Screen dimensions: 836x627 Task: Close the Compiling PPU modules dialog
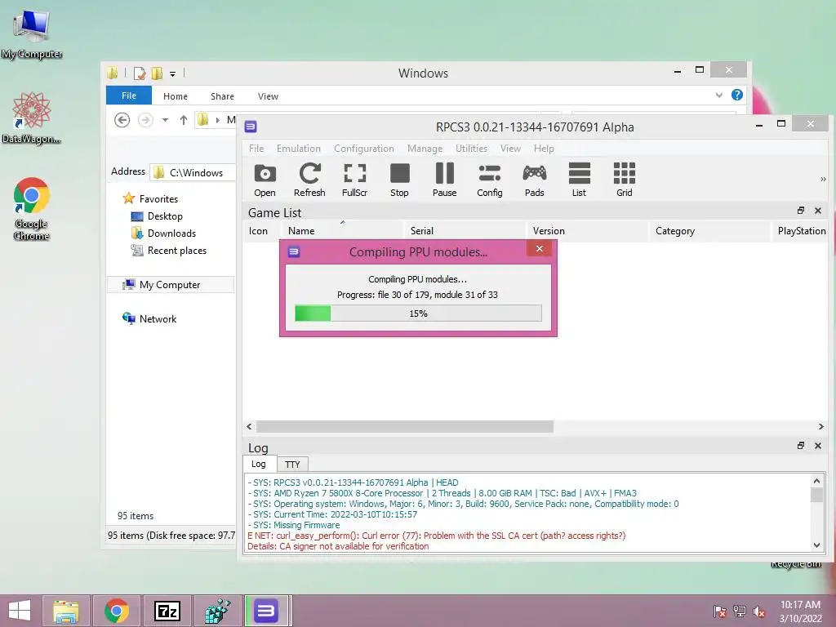pyautogui.click(x=540, y=249)
